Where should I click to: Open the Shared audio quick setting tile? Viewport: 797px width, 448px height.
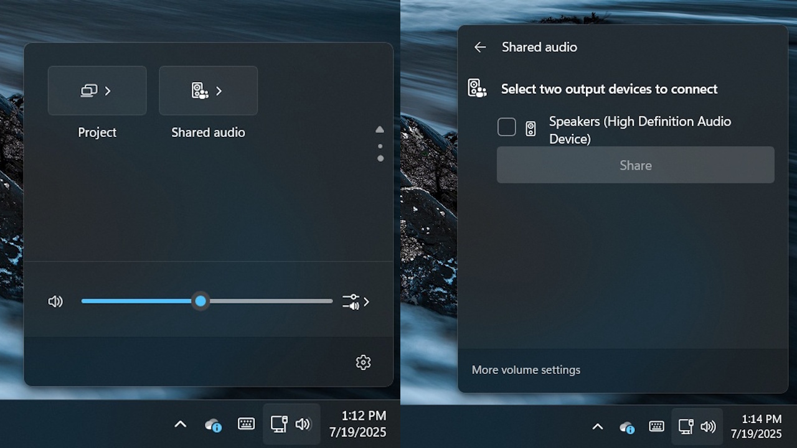point(208,90)
